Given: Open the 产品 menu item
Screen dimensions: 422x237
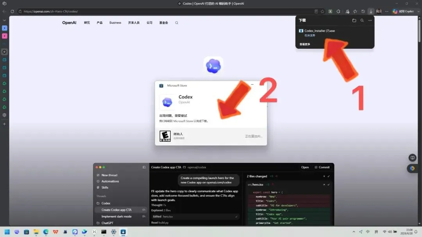Looking at the screenshot, I should [x=100, y=23].
